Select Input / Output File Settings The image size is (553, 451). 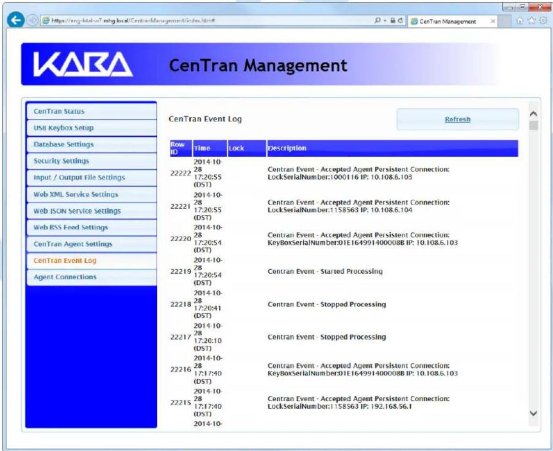(x=91, y=177)
